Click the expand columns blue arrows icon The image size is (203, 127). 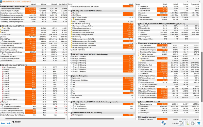[x=3, y=123]
